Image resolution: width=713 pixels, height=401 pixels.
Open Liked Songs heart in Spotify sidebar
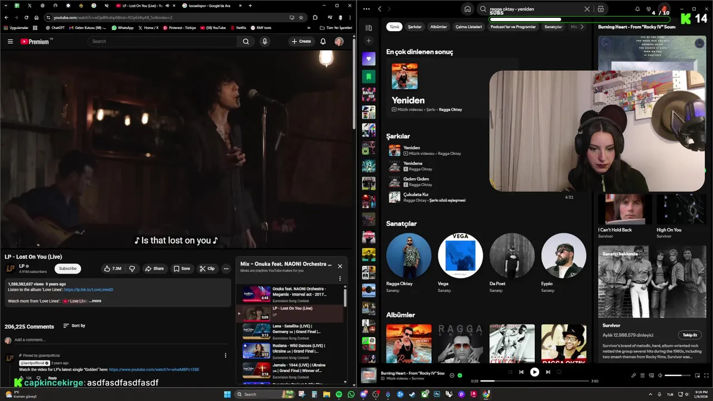[368, 58]
